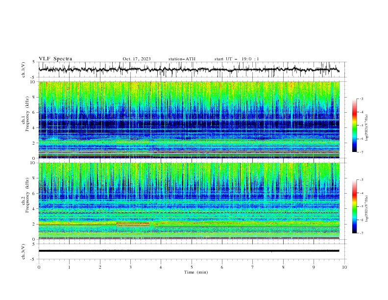
Task: Click the 'VLF Spectra' title text
Action: tap(55, 59)
